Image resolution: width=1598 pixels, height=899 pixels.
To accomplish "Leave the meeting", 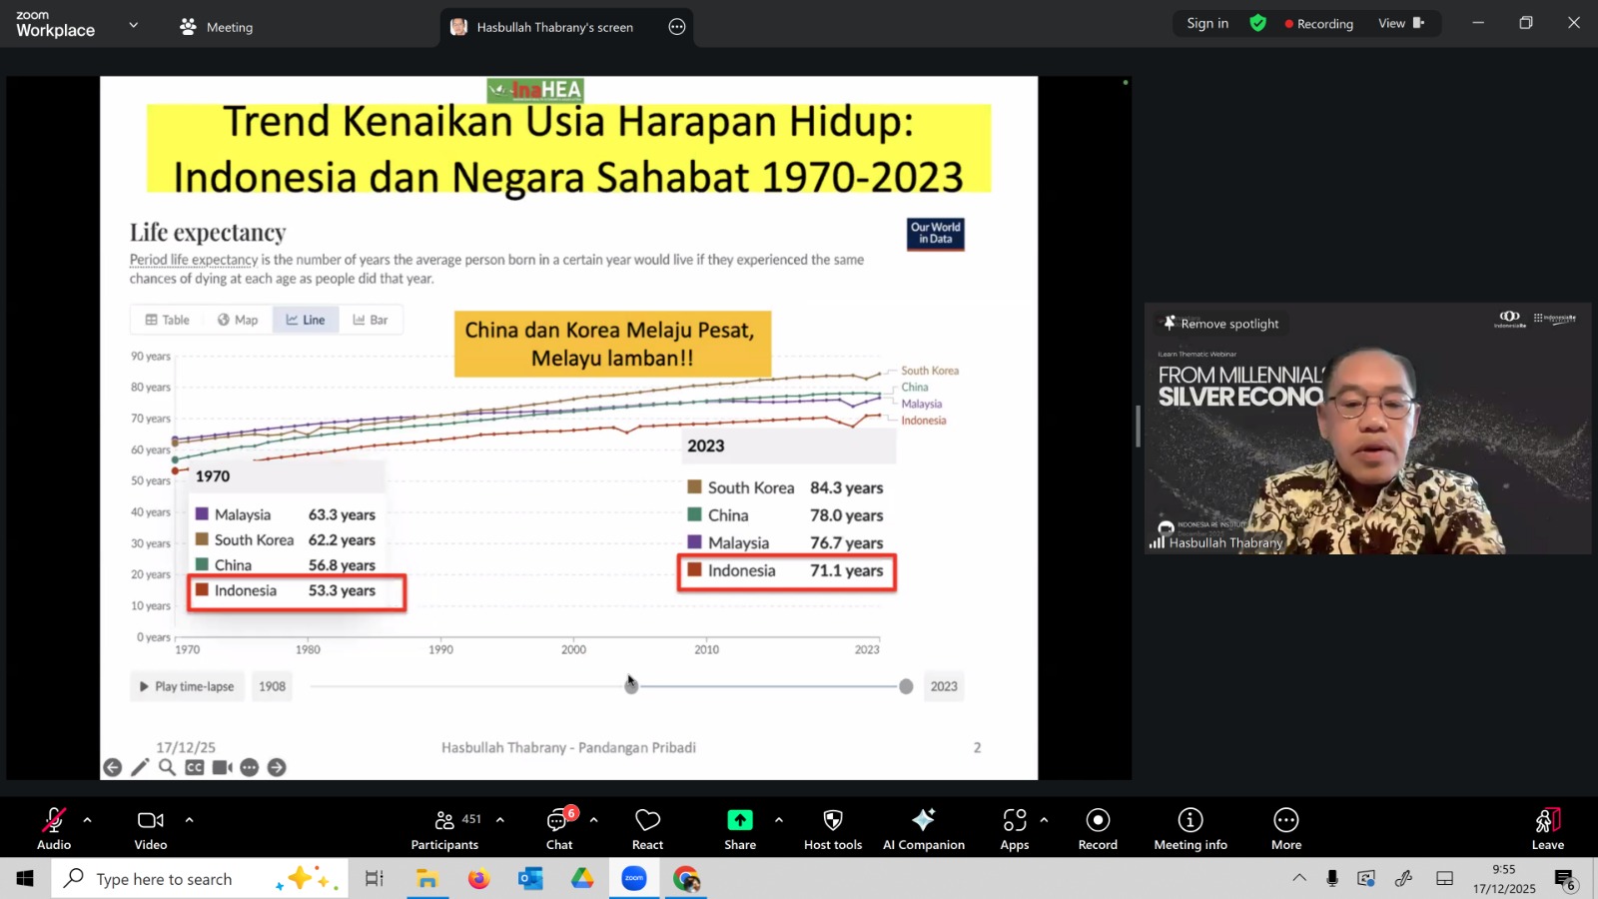I will (x=1547, y=828).
